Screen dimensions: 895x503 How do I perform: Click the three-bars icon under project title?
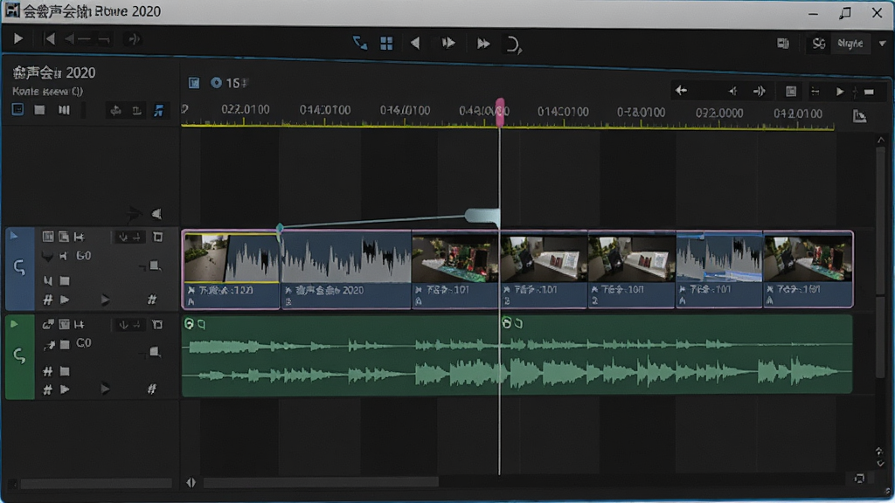click(x=64, y=109)
